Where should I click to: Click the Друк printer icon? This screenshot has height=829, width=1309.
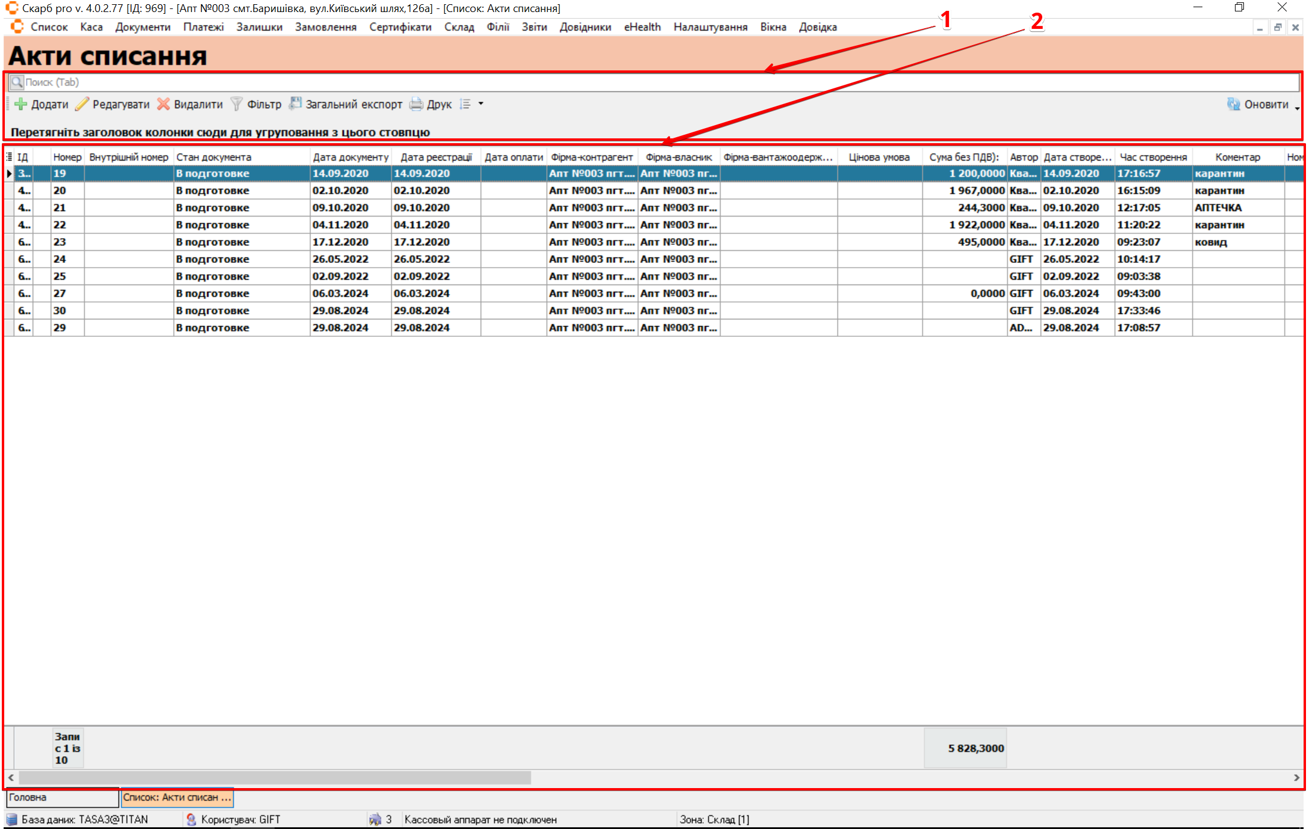pyautogui.click(x=416, y=104)
